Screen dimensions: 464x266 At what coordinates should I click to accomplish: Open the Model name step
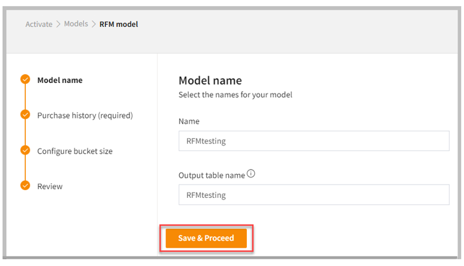pyautogui.click(x=60, y=80)
